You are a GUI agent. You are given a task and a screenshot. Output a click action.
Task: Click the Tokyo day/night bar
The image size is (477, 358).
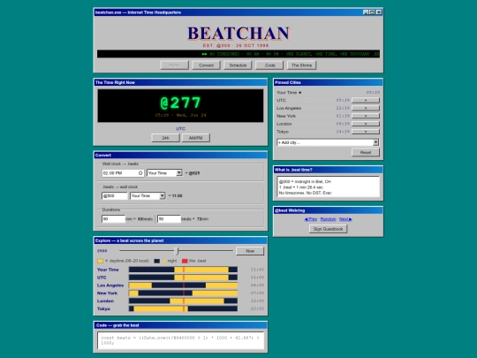183,308
